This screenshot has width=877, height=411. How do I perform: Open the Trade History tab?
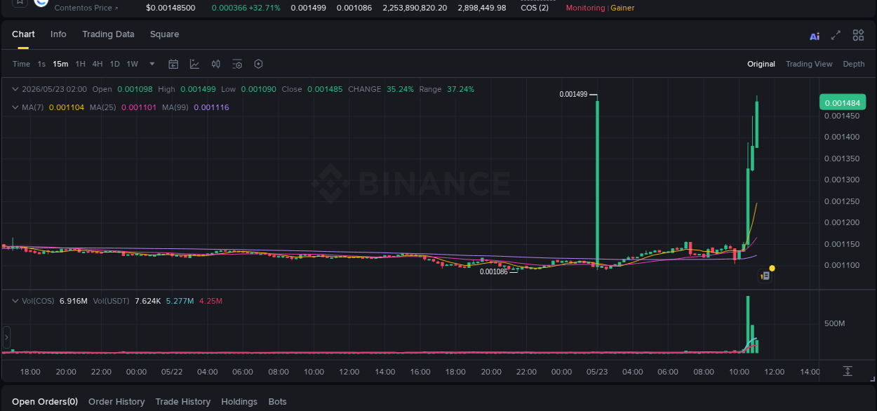[x=182, y=402]
